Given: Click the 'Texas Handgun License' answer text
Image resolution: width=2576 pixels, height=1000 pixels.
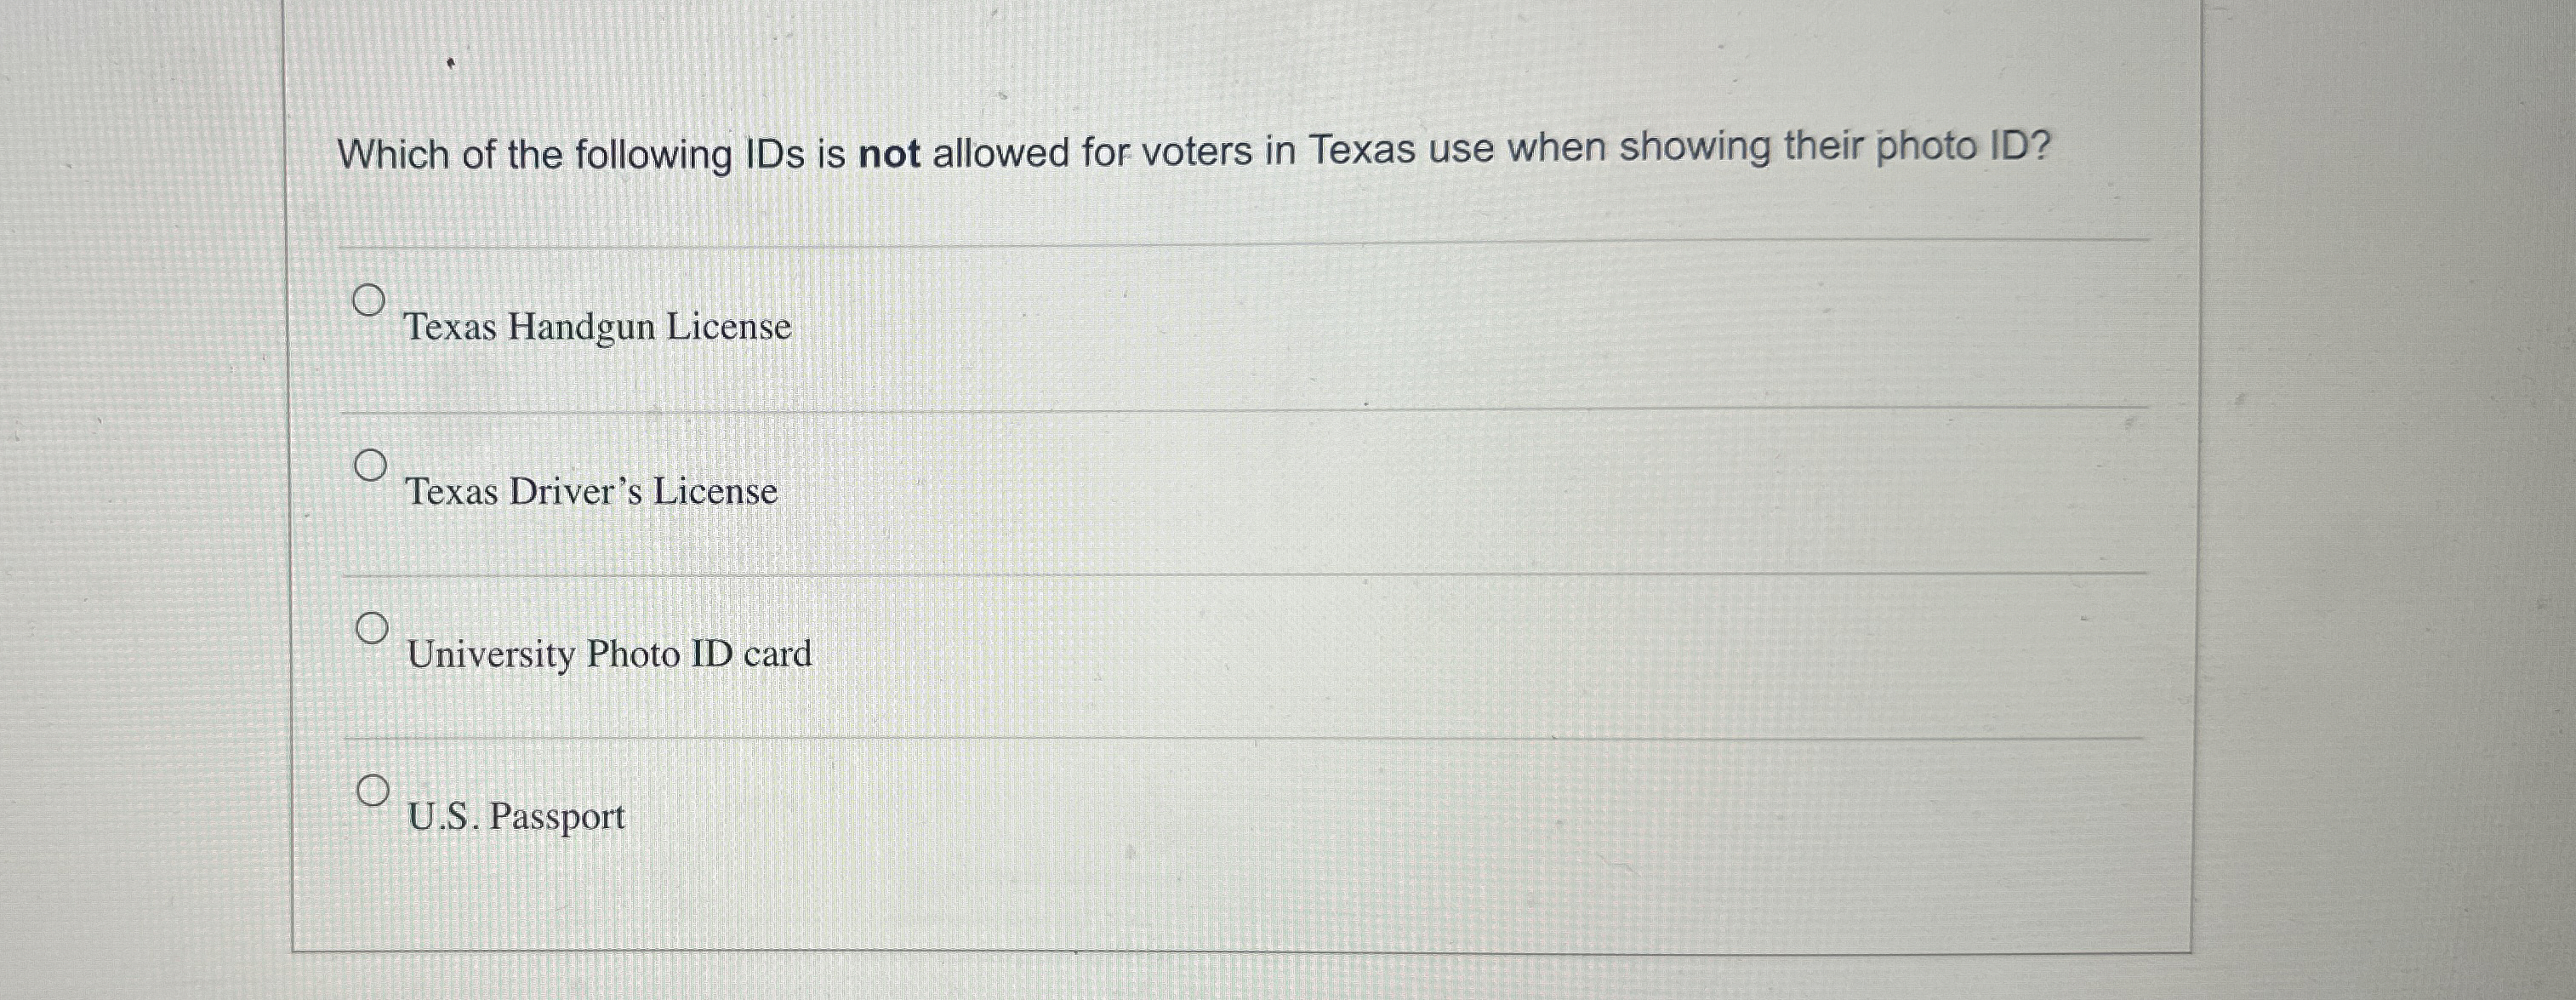Looking at the screenshot, I should coord(597,327).
